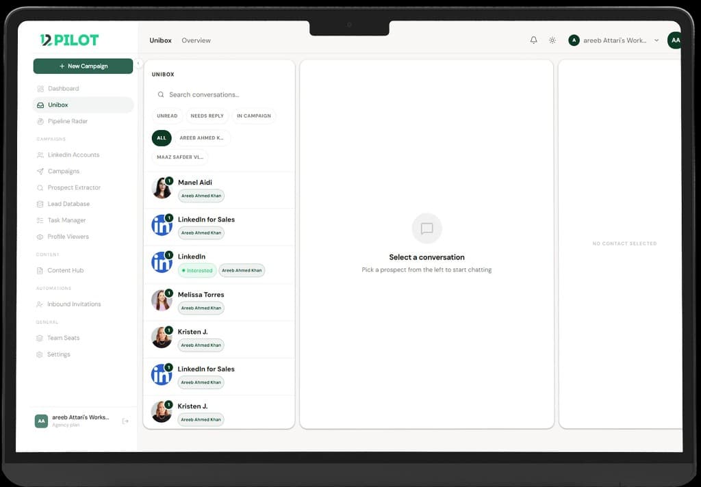Viewport: 701px width, 487px height.
Task: Filter by Areeb Ahmed K... account
Action: point(202,138)
